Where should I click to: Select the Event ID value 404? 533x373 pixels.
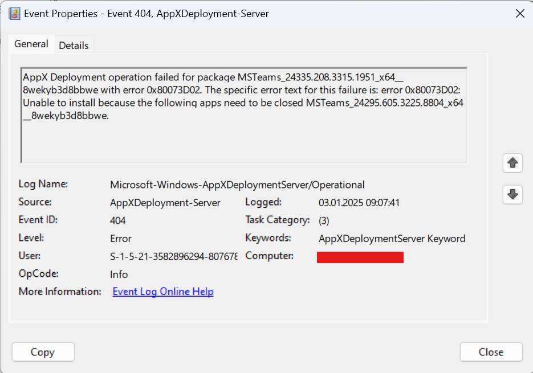click(117, 220)
